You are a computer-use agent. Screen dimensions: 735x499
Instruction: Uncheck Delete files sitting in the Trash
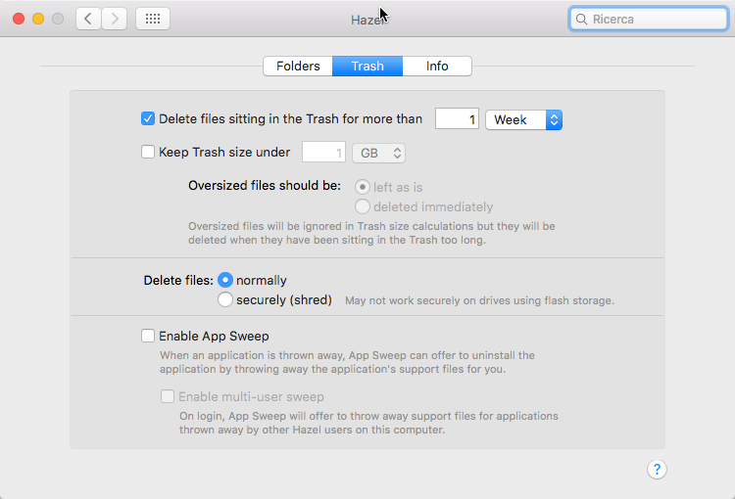pyautogui.click(x=148, y=119)
